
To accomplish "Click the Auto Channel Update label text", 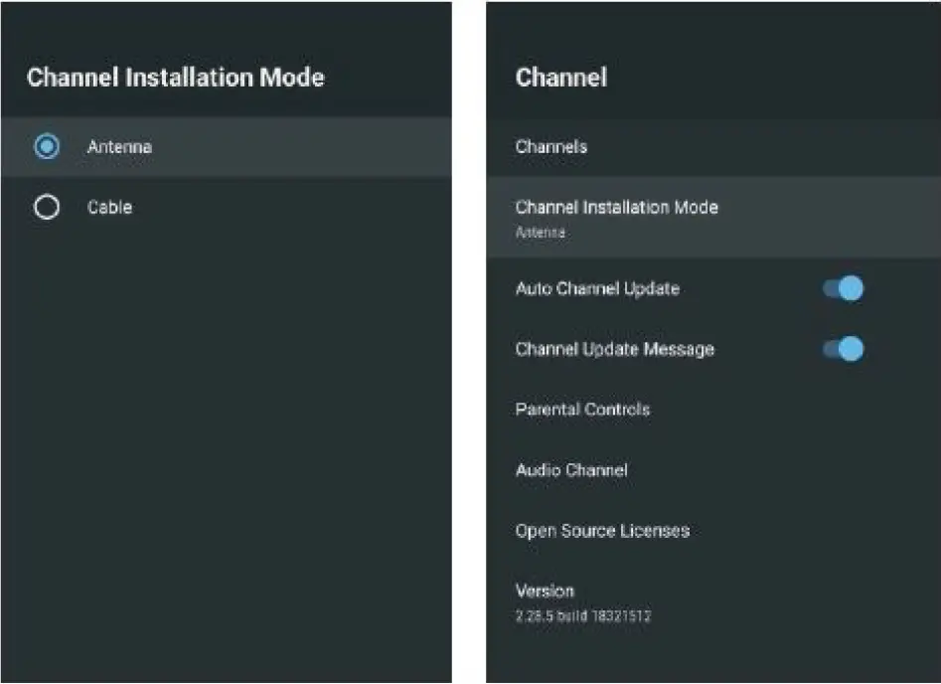I will (x=597, y=289).
